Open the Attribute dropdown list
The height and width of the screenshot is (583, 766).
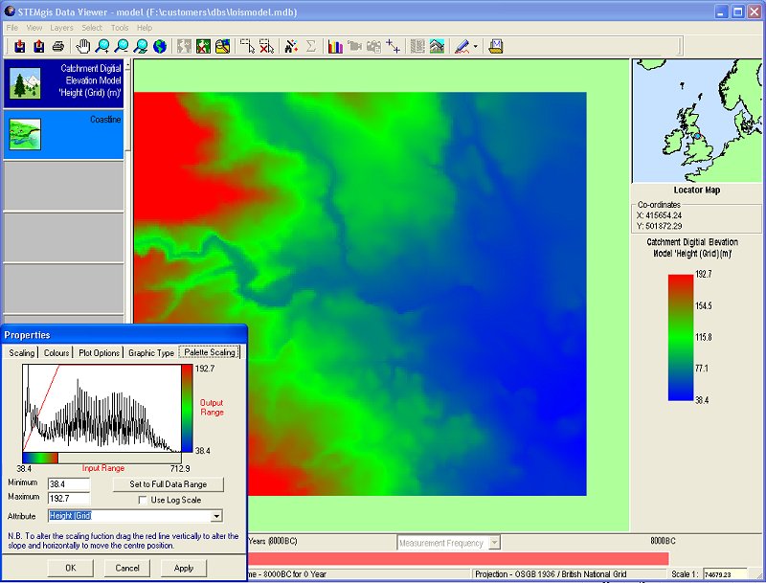(x=216, y=516)
